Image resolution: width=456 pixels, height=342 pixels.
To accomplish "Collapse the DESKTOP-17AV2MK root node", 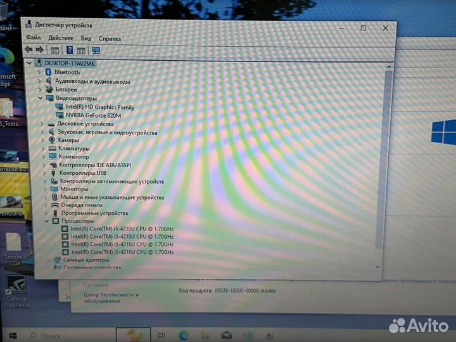I will (x=29, y=63).
